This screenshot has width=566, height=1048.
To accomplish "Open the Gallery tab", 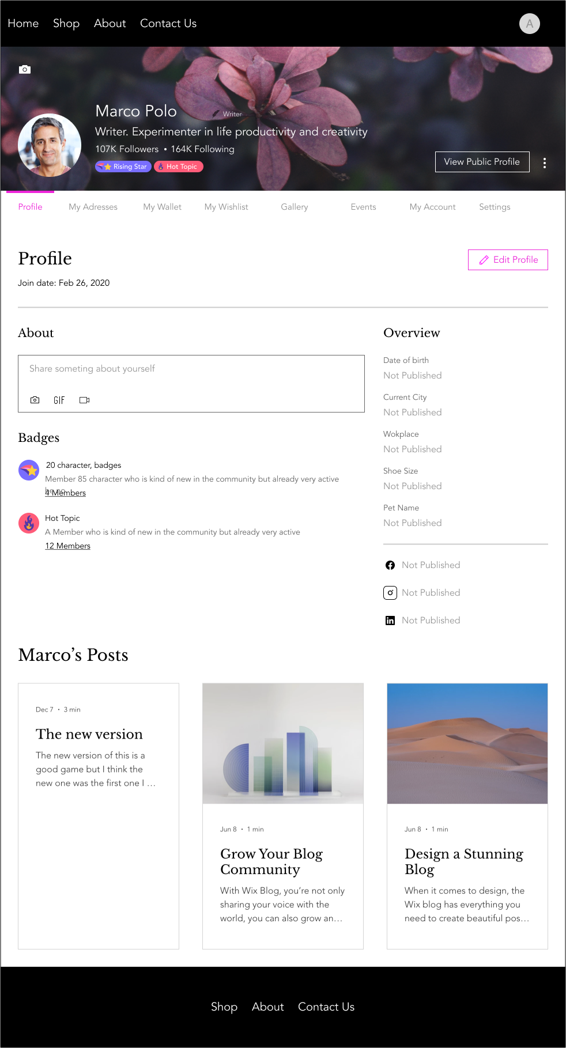I will tap(294, 207).
